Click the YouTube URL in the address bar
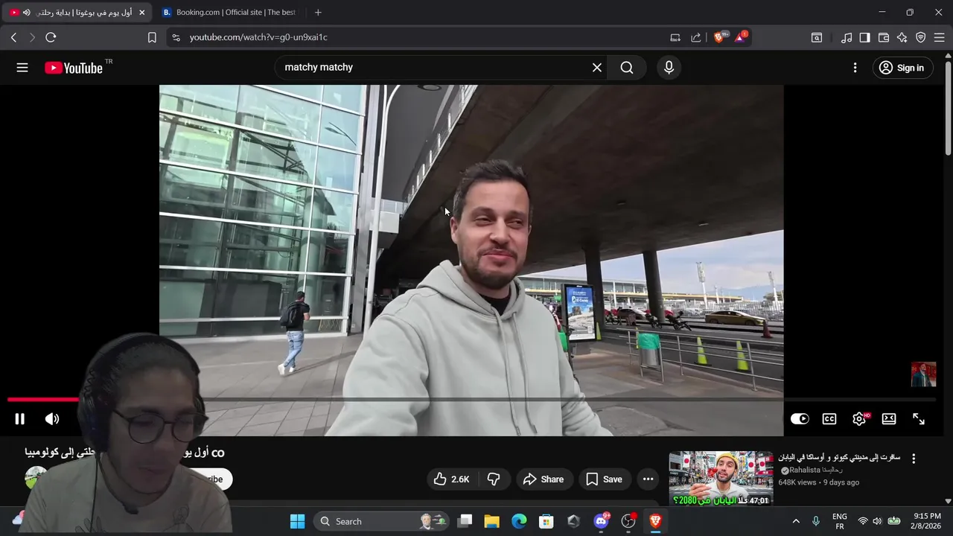The image size is (953, 536). tap(258, 37)
